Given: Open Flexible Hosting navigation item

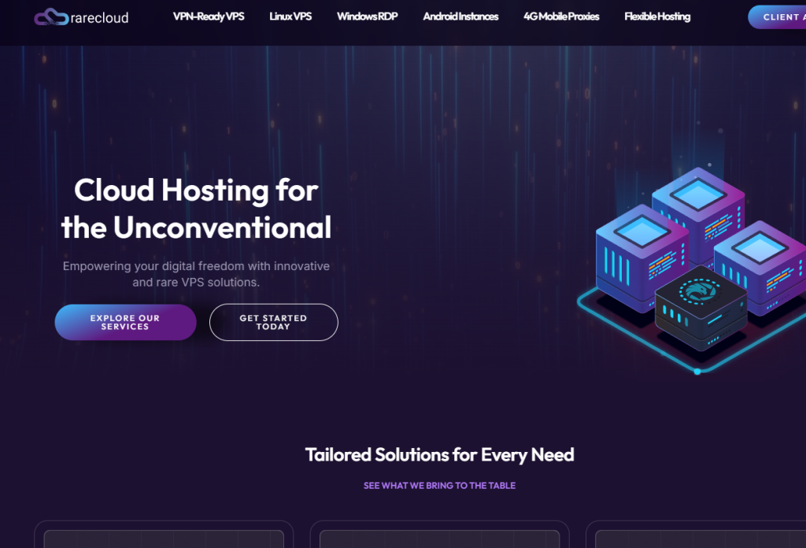Looking at the screenshot, I should tap(657, 17).
